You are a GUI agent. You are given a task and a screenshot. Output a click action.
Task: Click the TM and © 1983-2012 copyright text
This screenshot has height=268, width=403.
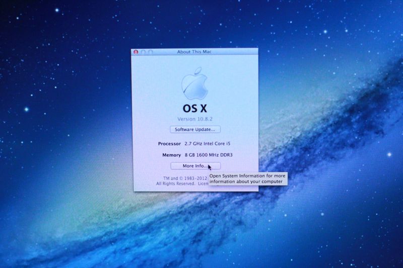click(185, 178)
